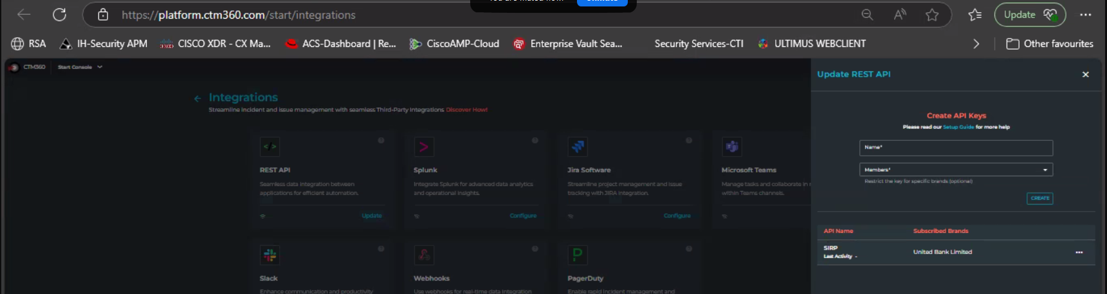Open the CISCO XDR bookmark
This screenshot has width=1107, height=294.
215,44
